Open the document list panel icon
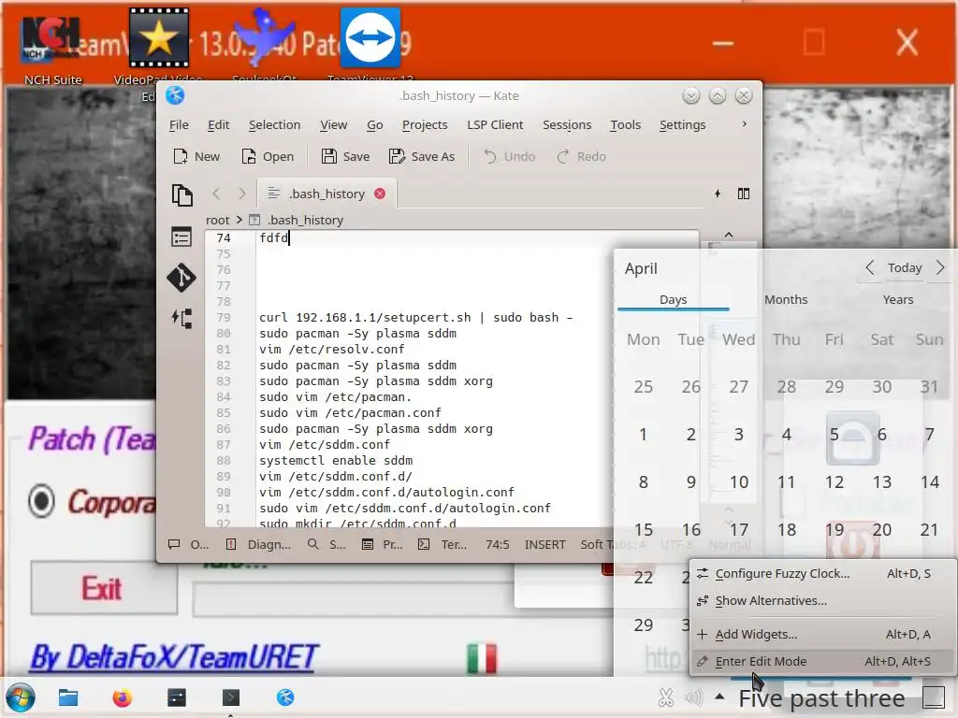This screenshot has height=718, width=958. click(x=181, y=237)
